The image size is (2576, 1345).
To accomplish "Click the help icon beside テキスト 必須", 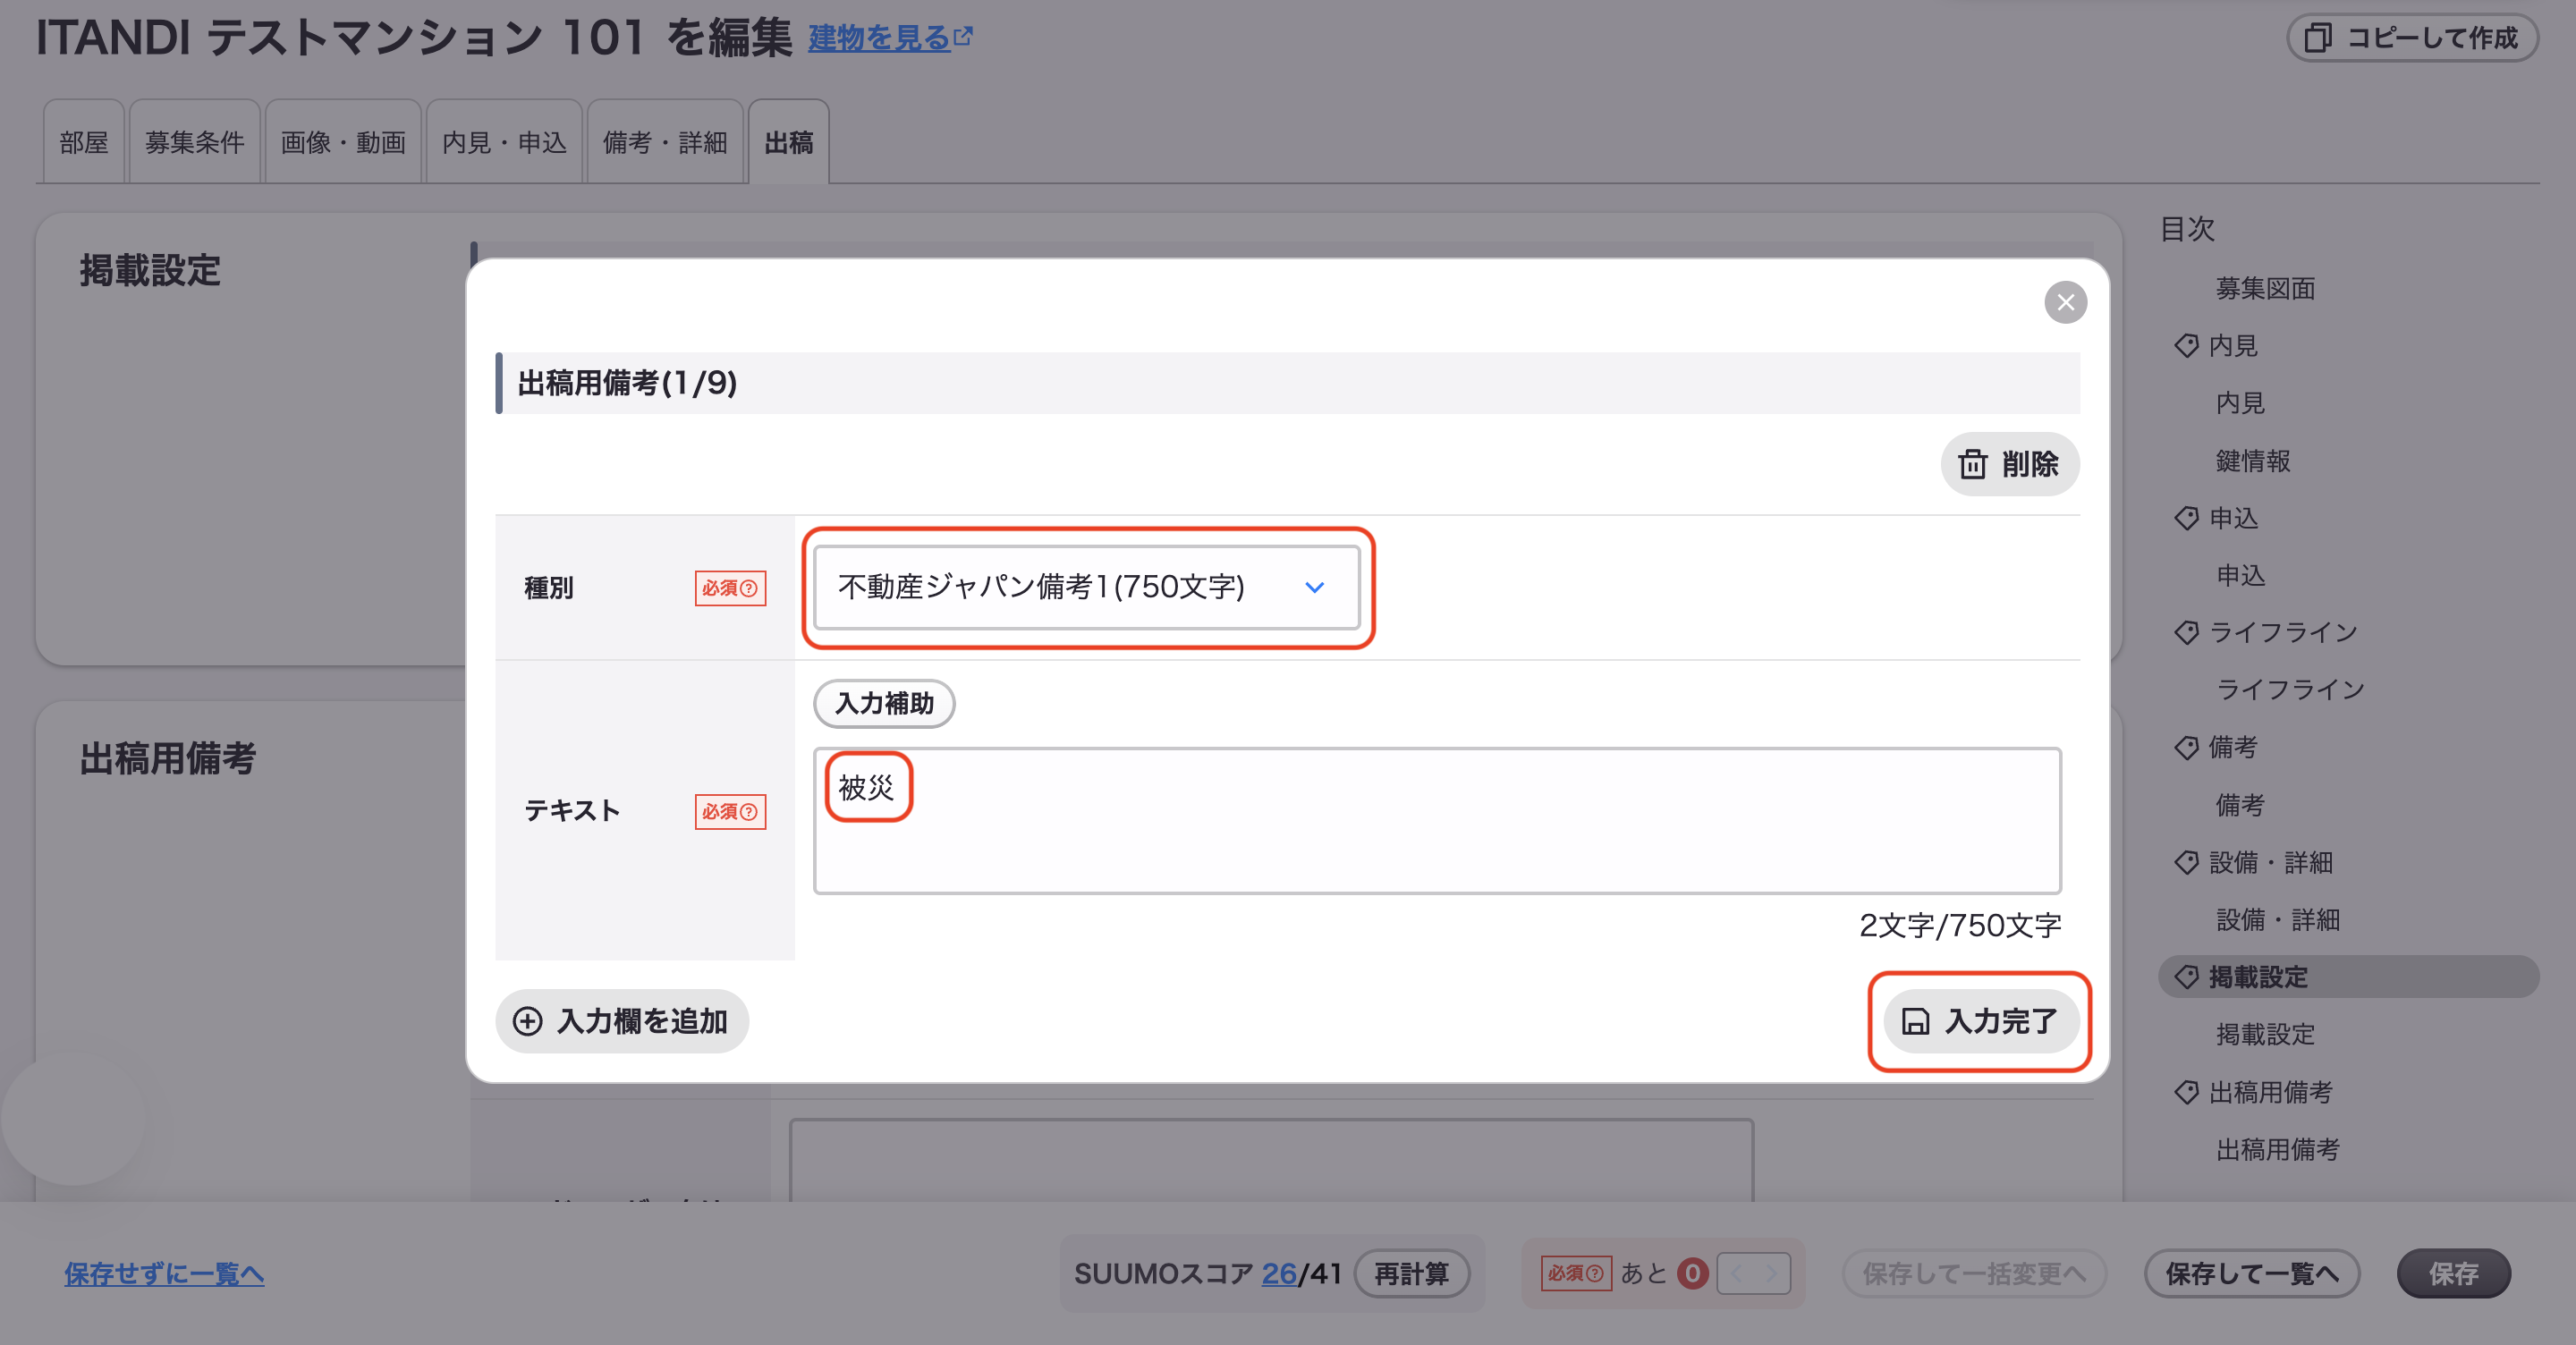I will coord(749,811).
